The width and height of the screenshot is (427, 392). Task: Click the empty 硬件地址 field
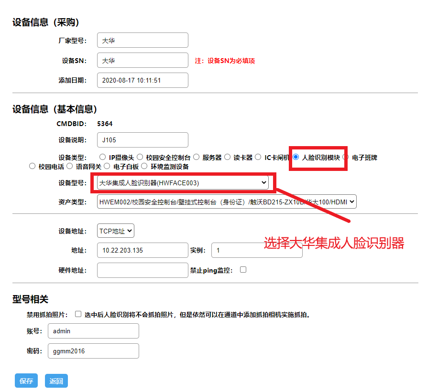(142, 270)
